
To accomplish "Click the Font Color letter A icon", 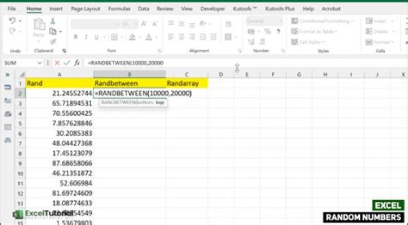I will pyautogui.click(x=148, y=37).
